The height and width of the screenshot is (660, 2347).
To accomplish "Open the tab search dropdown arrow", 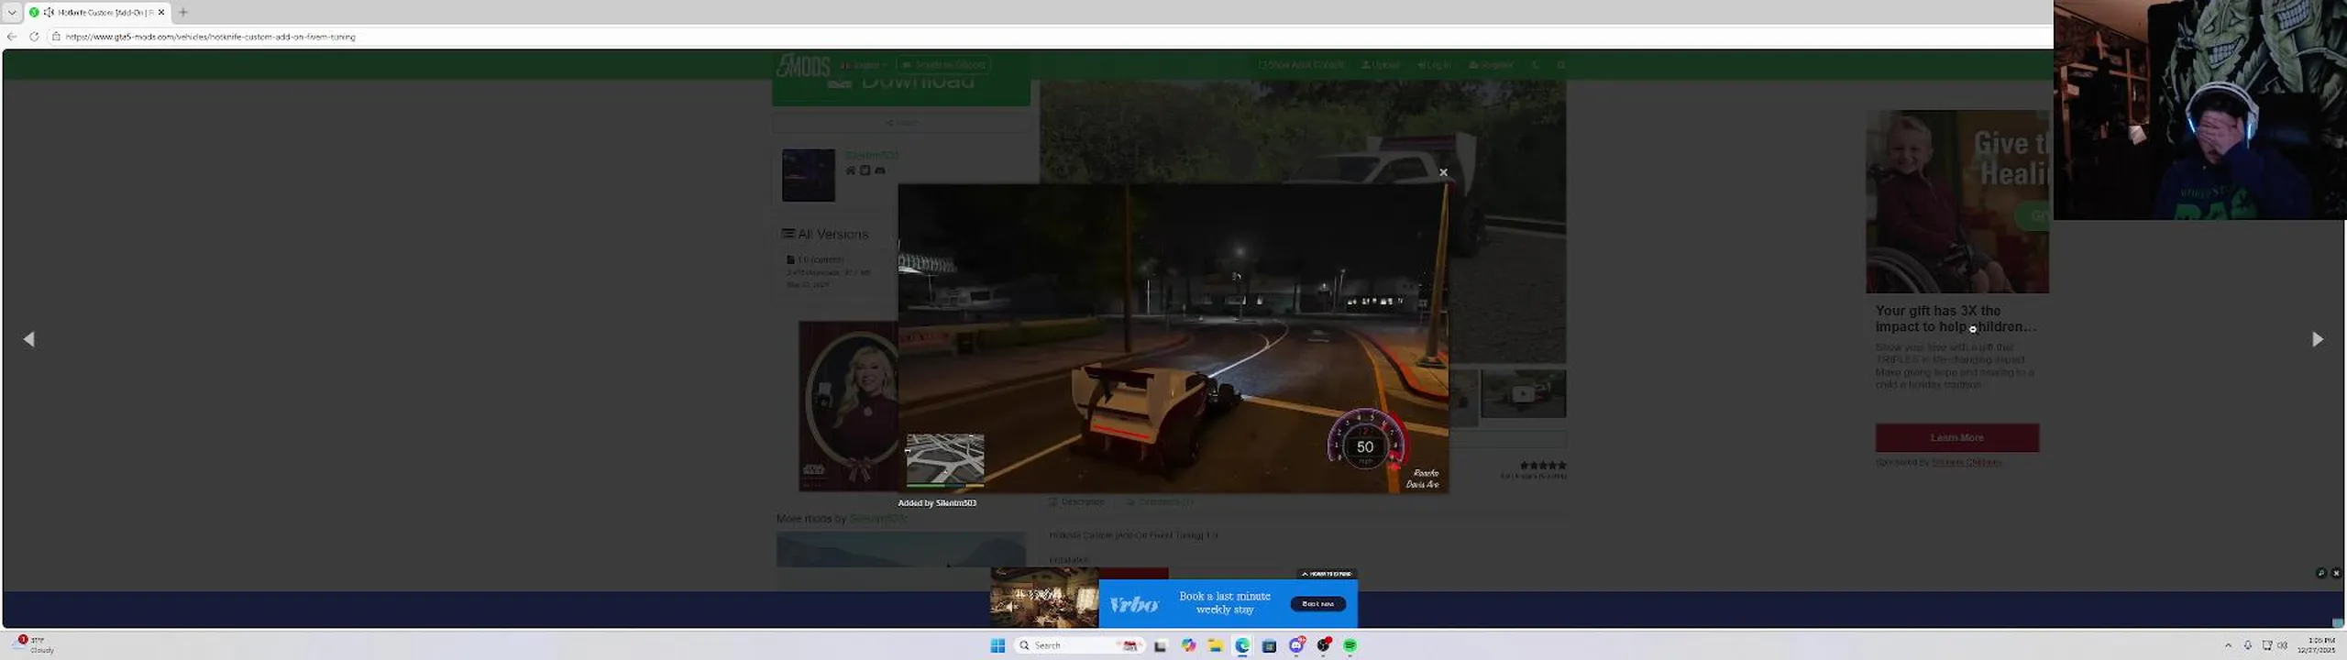I will point(12,12).
